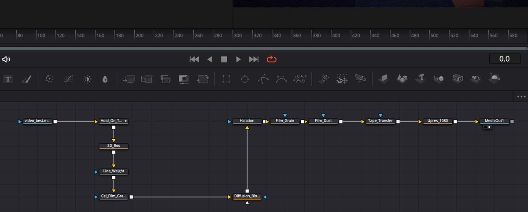Add a Merge 3D node icon

point(439,79)
